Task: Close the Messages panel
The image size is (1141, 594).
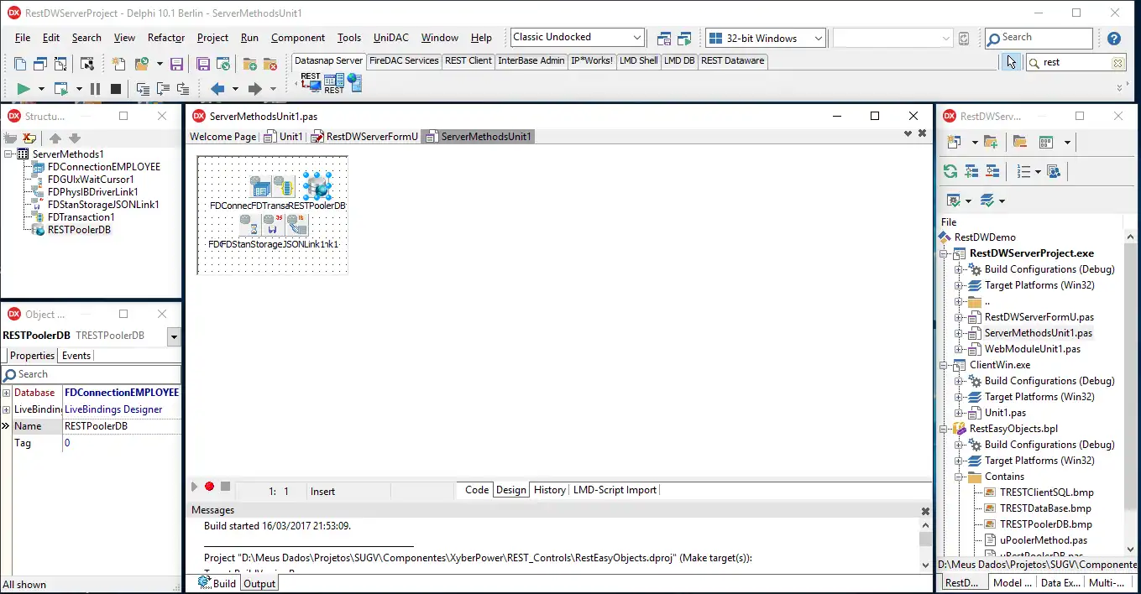Action: [925, 511]
